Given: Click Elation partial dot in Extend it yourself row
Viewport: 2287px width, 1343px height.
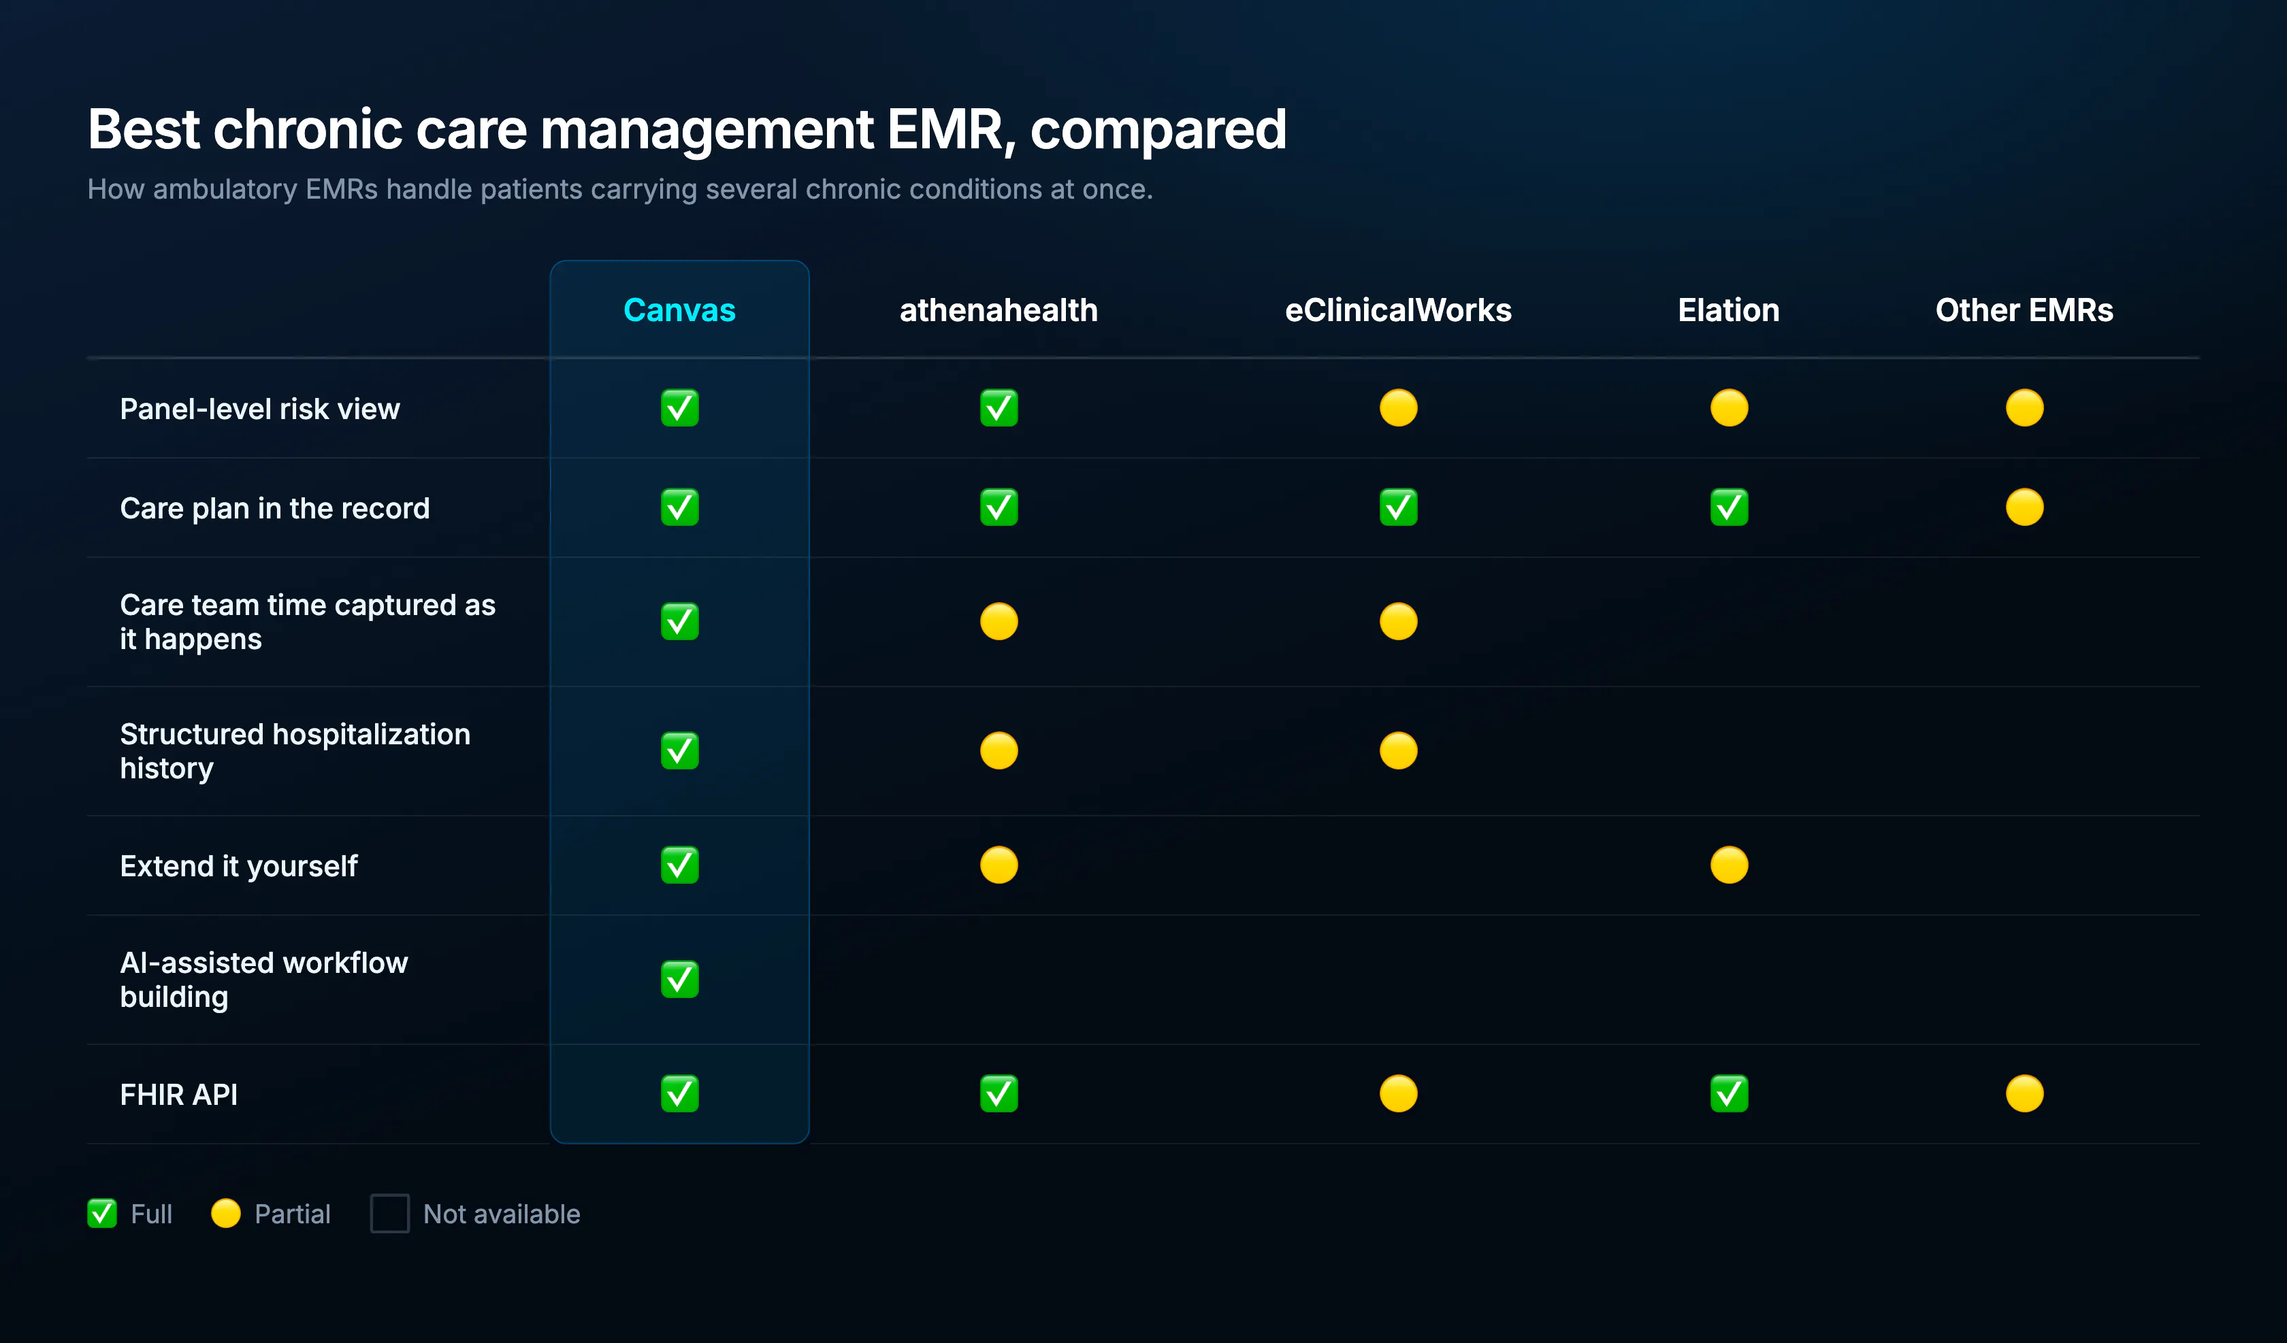Looking at the screenshot, I should coord(1729,865).
